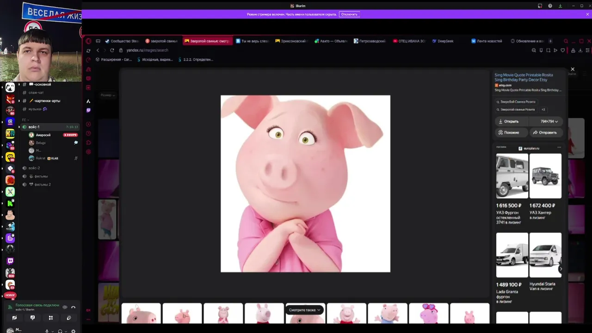
Task: Close the Yandex image viewer overlay
Action: [573, 69]
